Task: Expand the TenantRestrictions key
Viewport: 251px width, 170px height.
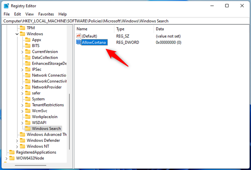Action: 22,105
